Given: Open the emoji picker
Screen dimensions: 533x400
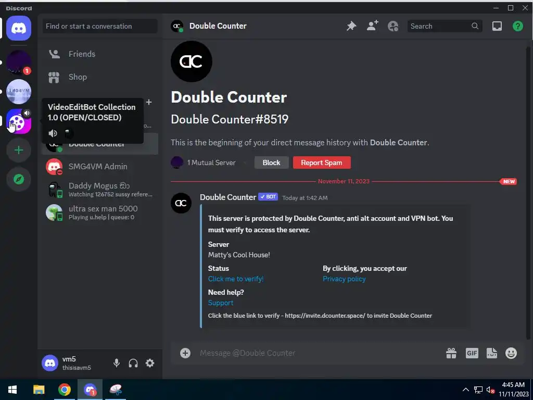Looking at the screenshot, I should click(x=511, y=353).
